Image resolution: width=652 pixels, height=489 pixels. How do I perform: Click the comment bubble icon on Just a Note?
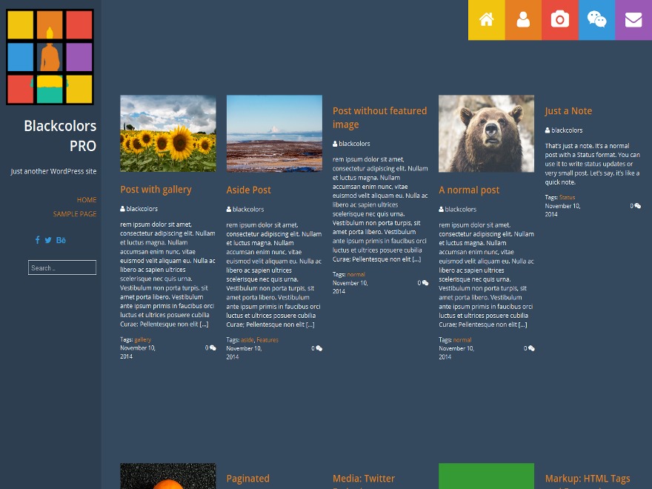click(x=638, y=205)
